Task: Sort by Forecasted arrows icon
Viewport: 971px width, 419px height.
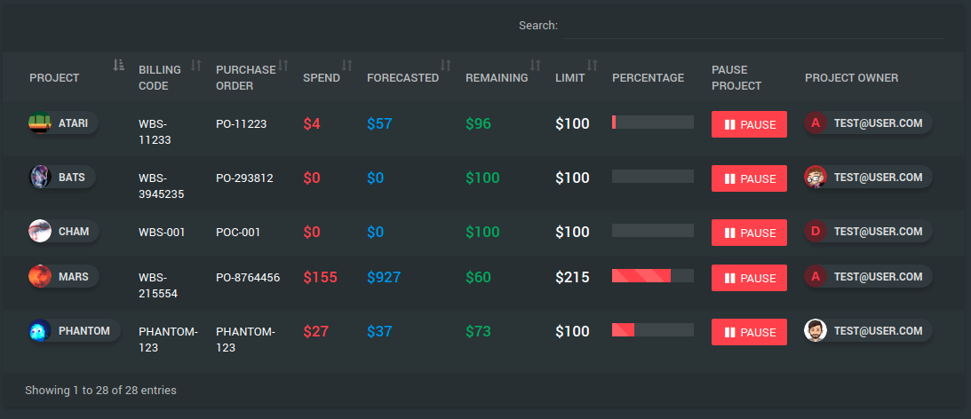Action: [x=445, y=65]
